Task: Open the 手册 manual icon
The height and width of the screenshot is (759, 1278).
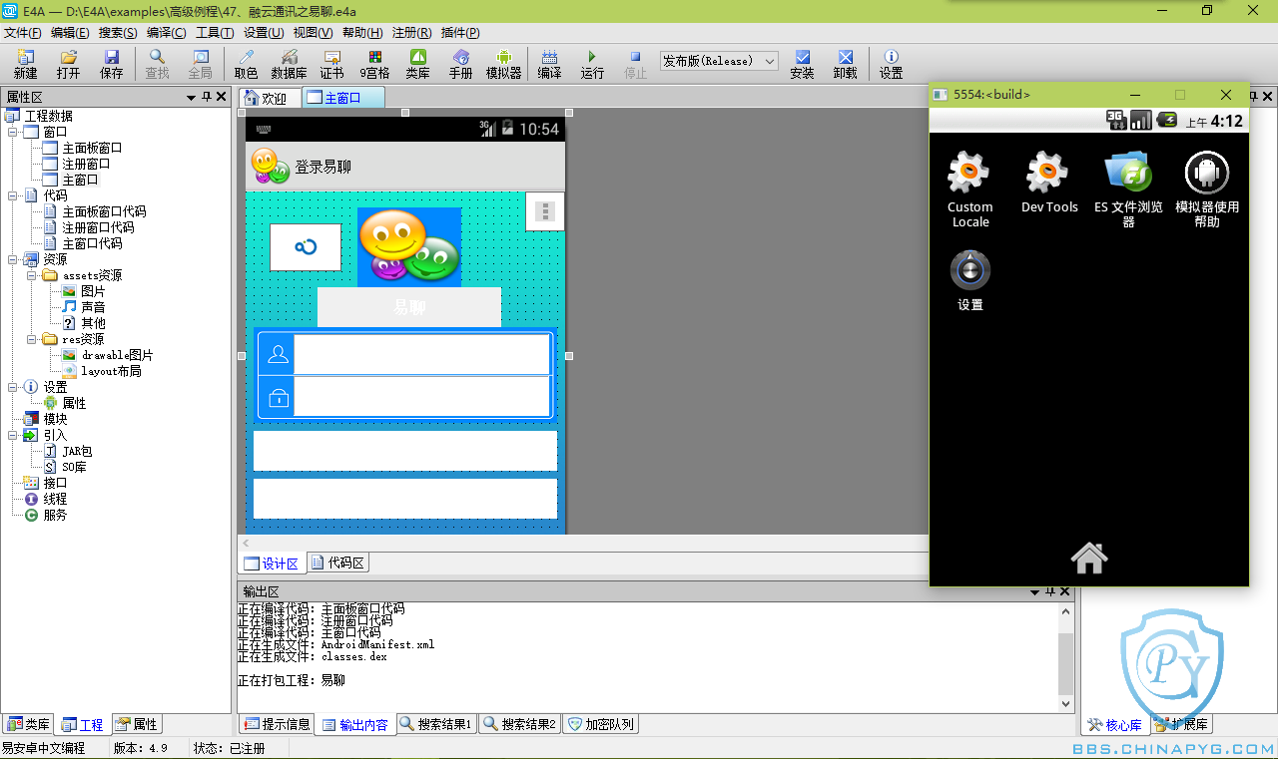Action: point(460,64)
